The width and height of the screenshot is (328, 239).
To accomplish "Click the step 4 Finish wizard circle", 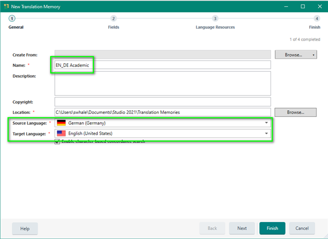I will point(317,18).
